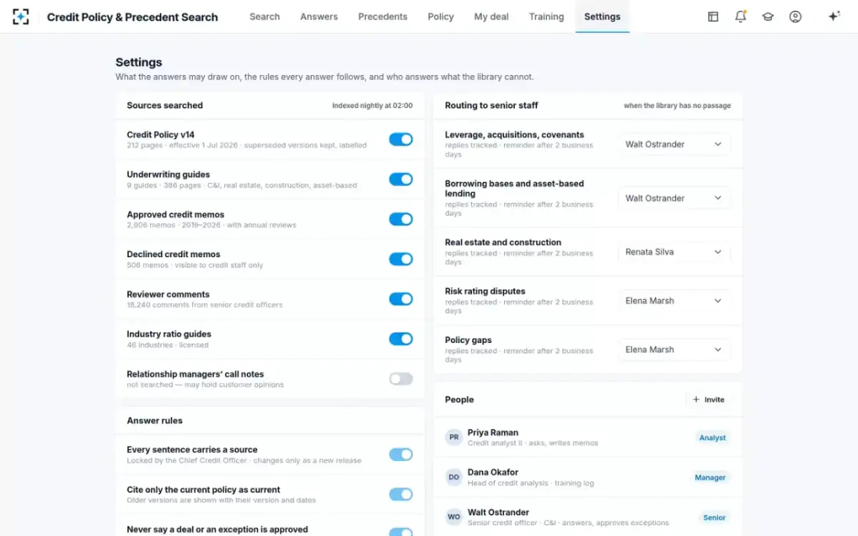Image resolution: width=858 pixels, height=536 pixels.
Task: Click 'Indexed nightly at 02:00' text
Action: tap(373, 106)
